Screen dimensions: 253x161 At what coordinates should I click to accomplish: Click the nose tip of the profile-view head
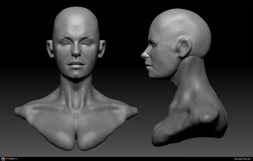(142, 55)
